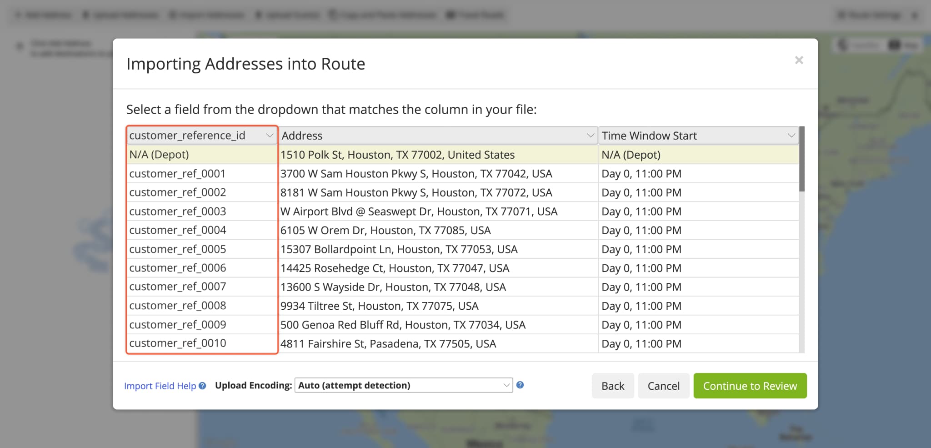Click the Import Addresses toolbar icon
The height and width of the screenshot is (448, 931).
click(172, 15)
